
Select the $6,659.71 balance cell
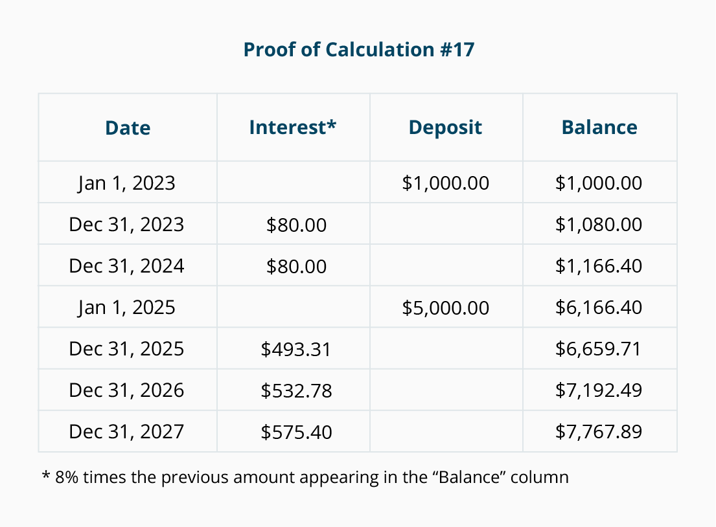pos(599,349)
